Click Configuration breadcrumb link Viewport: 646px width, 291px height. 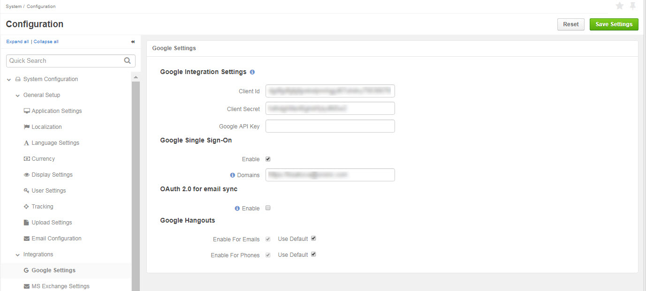[x=41, y=7]
